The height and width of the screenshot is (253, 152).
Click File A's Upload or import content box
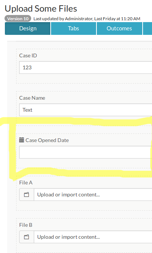point(93,195)
